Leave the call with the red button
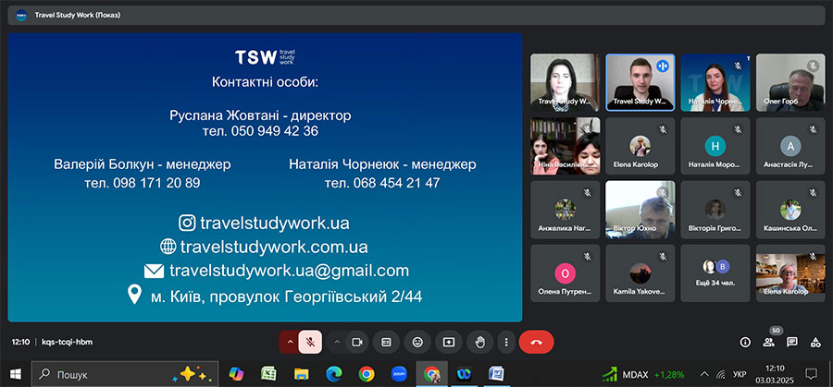Screen dimensions: 833x387 coord(536,342)
